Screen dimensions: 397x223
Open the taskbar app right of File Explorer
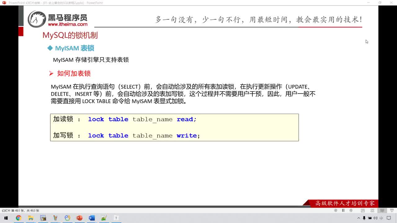pyautogui.click(x=43, y=218)
